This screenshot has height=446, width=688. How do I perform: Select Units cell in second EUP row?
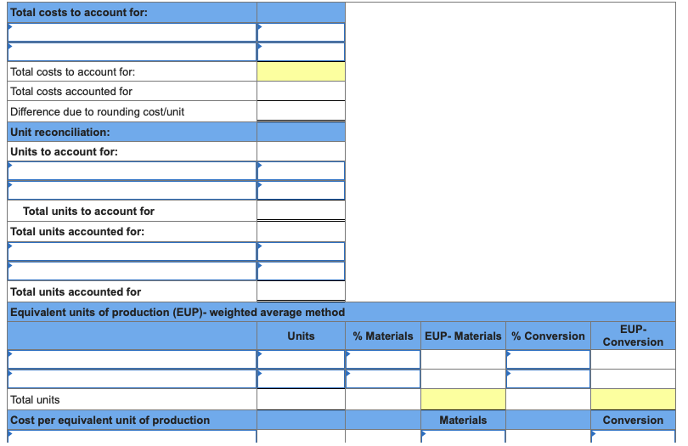[x=301, y=379]
